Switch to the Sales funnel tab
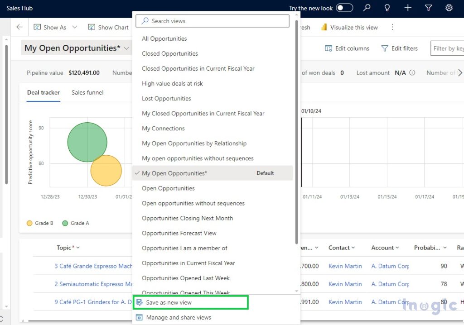Viewport: 464px width, 325px height. pyautogui.click(x=87, y=92)
